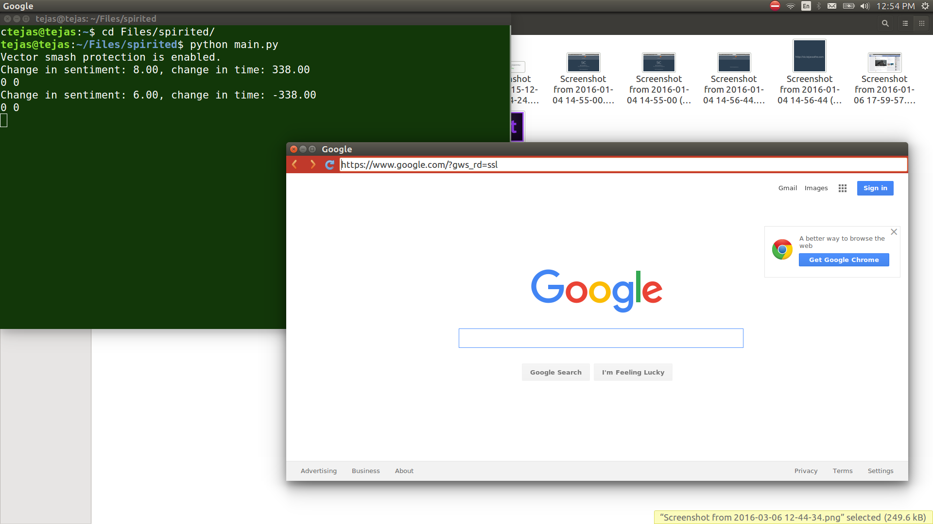Screen dimensions: 933x524
Task: Open the En keyboard layout menu
Action: click(806, 6)
